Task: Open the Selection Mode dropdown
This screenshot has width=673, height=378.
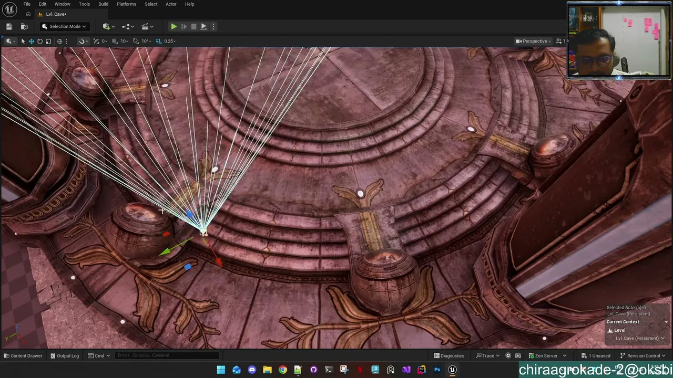Action: (64, 26)
